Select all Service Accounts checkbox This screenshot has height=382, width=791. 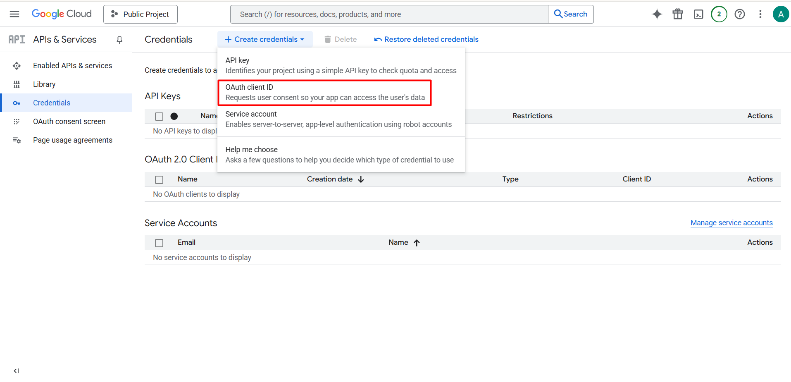pyautogui.click(x=159, y=243)
